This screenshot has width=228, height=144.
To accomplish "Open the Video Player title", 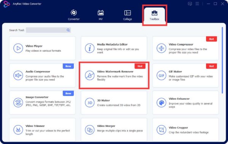I will click(x=34, y=46).
